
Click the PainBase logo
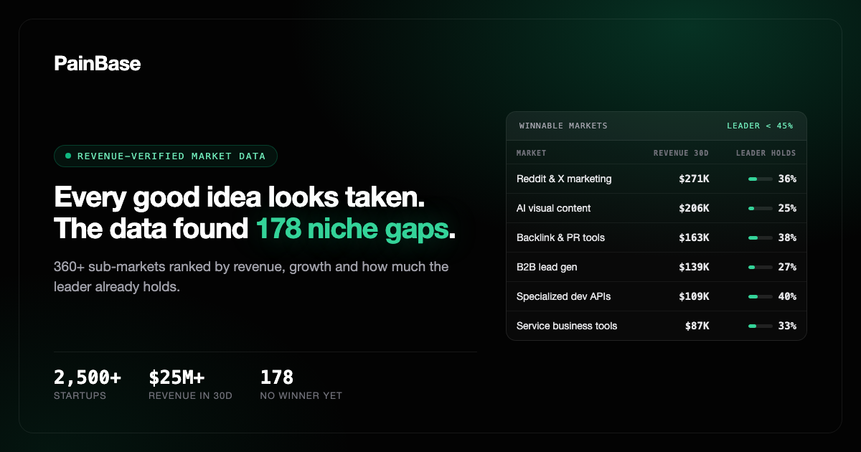click(98, 64)
